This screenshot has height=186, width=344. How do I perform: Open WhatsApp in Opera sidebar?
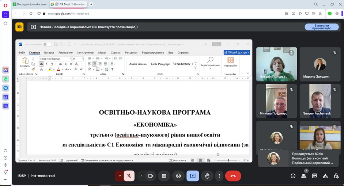[5, 79]
